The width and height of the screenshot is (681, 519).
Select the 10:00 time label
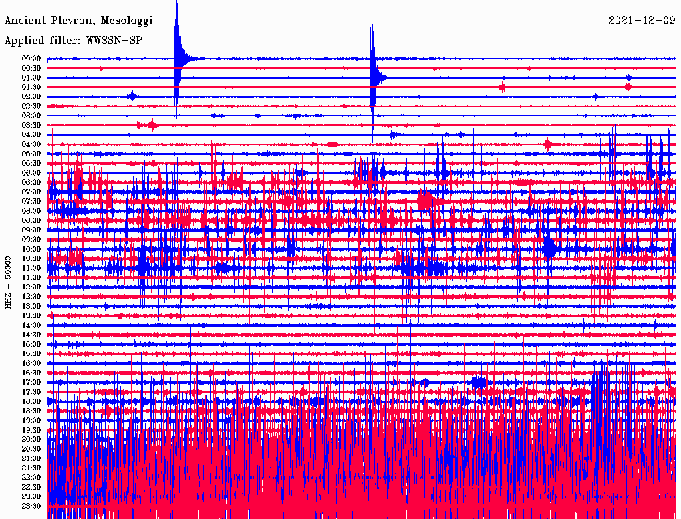click(31, 249)
